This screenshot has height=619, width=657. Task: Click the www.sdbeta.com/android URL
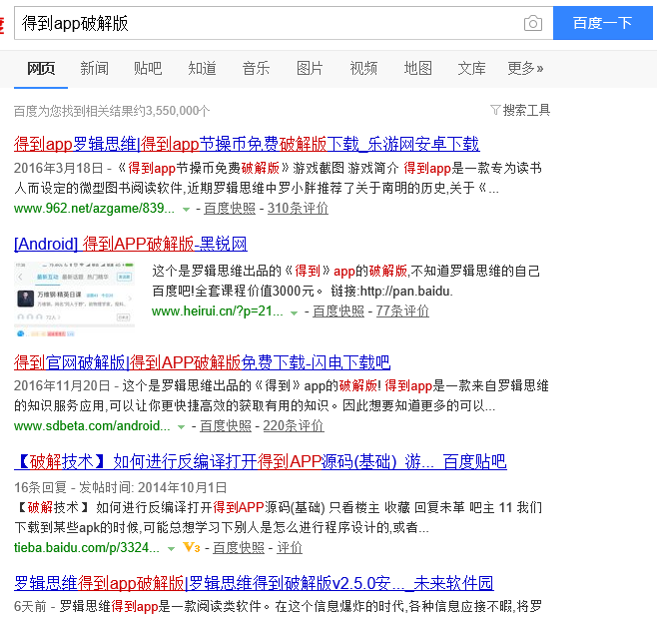92,426
